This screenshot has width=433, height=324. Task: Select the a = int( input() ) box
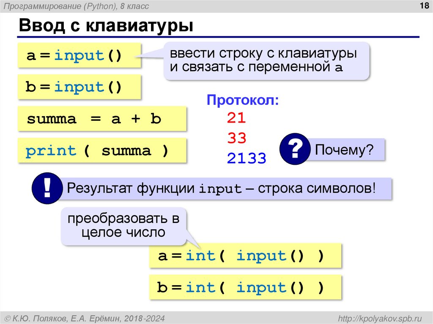pyautogui.click(x=244, y=255)
